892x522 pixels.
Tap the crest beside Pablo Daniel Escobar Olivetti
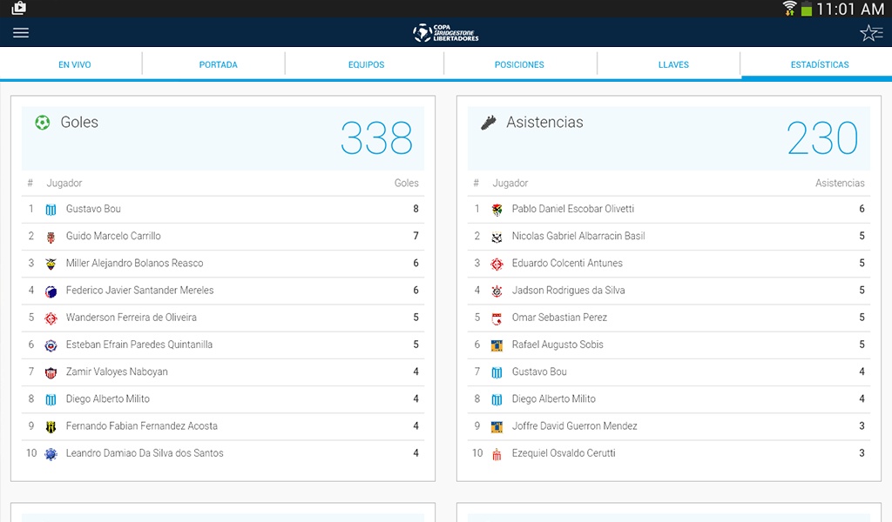pos(497,210)
